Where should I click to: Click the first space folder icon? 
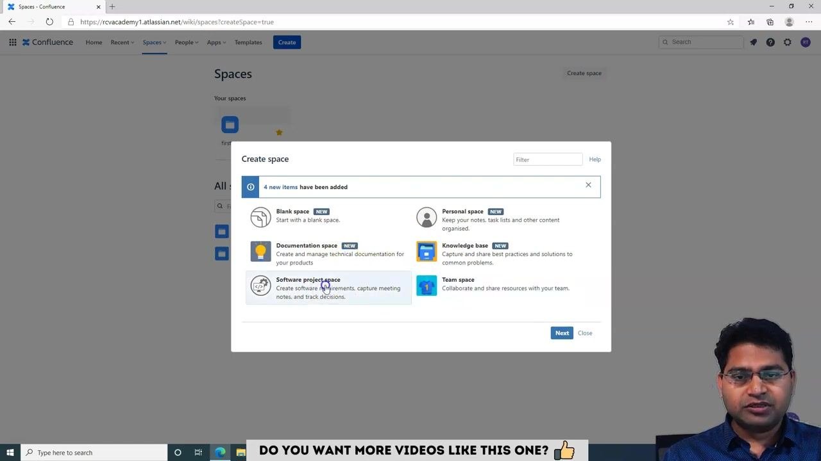(230, 124)
